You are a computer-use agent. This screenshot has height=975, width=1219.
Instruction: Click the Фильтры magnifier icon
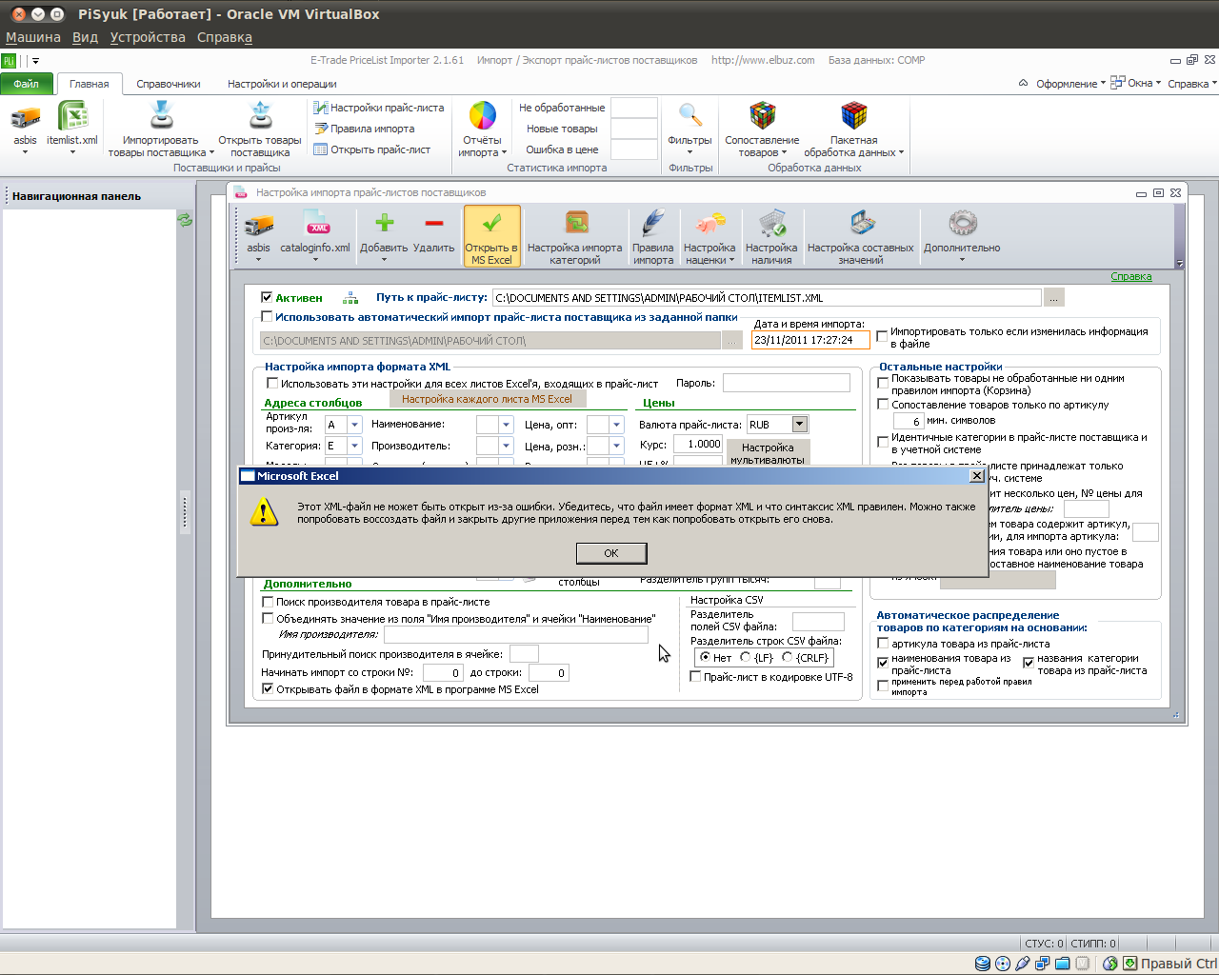690,116
